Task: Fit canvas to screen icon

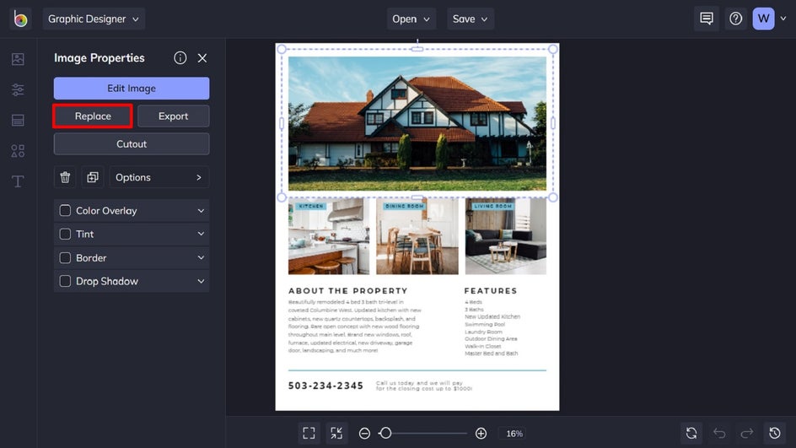Action: coord(309,434)
